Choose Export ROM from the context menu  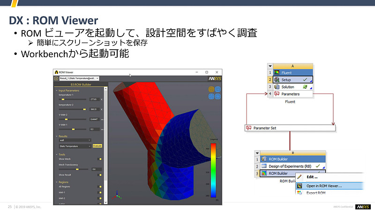330,193
